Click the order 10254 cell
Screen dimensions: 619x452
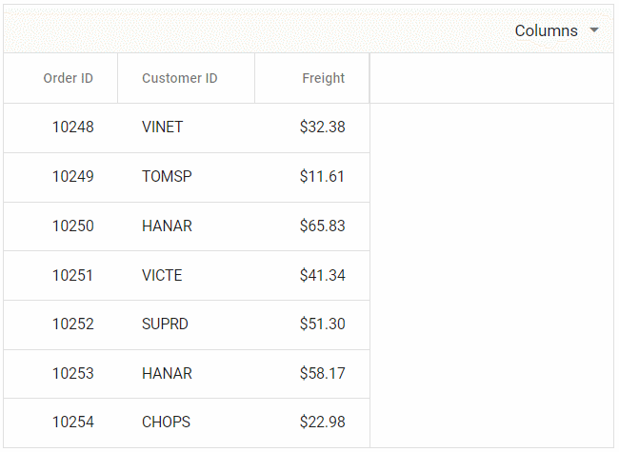(72, 423)
